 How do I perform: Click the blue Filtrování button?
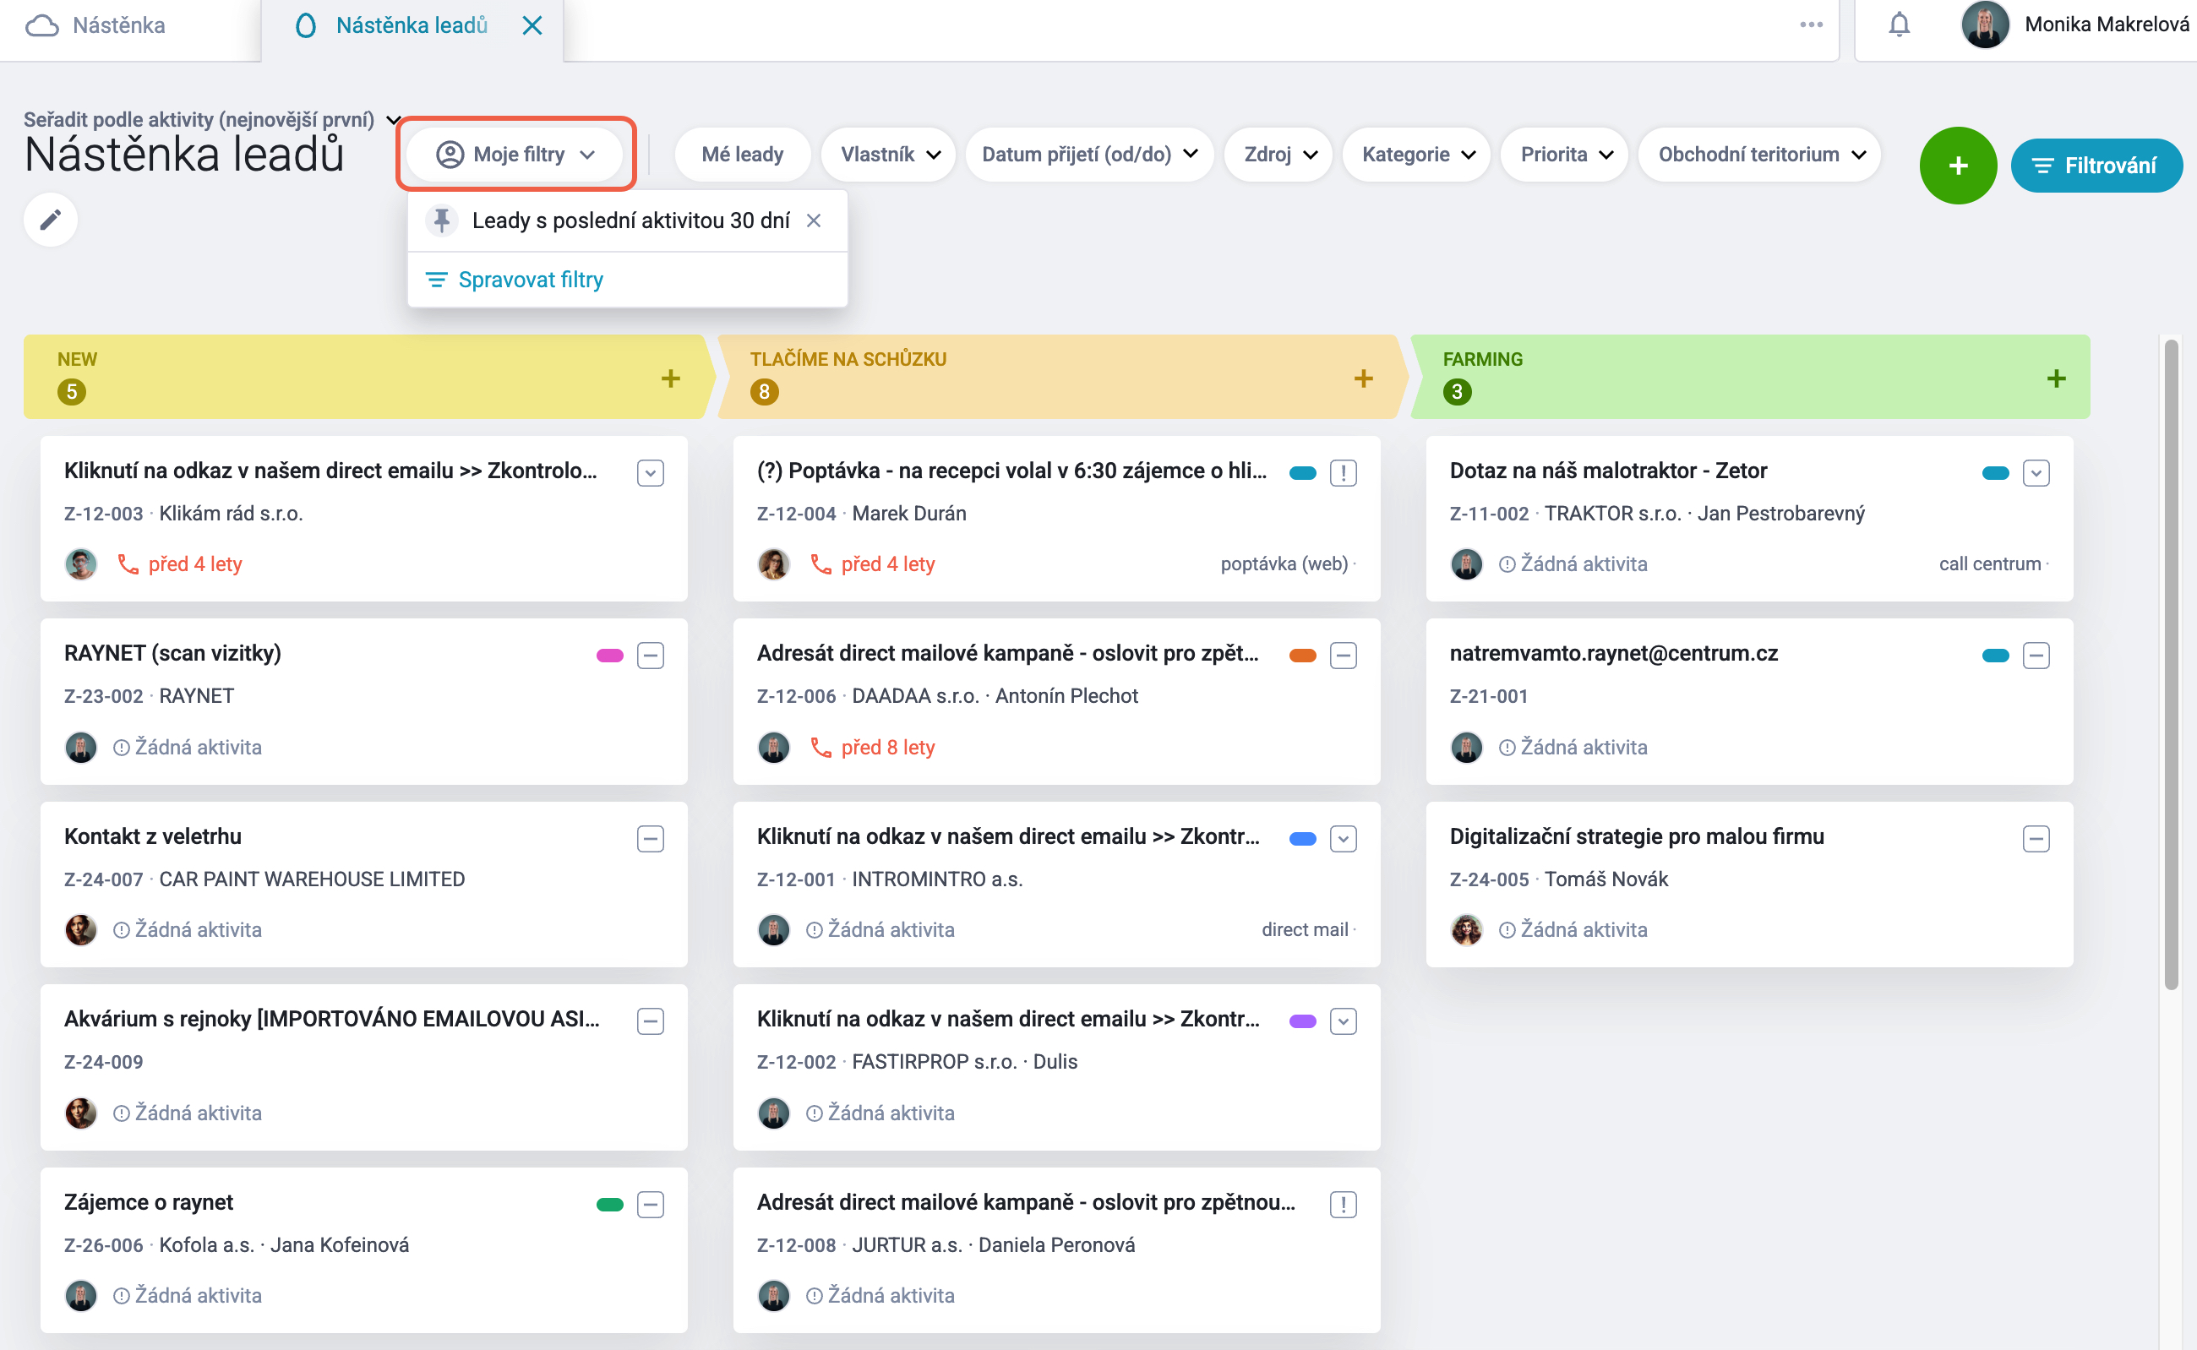click(x=2096, y=166)
